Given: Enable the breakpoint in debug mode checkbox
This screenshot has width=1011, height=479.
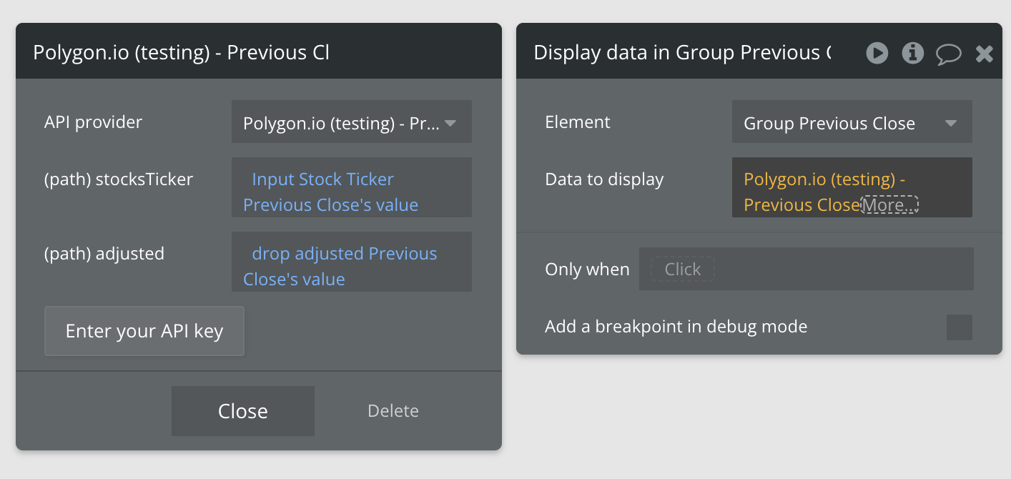Looking at the screenshot, I should (959, 327).
